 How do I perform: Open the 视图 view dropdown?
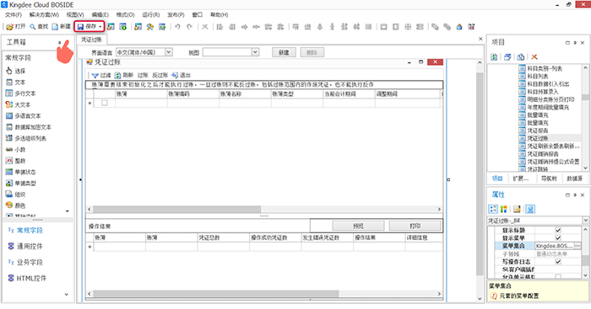click(256, 52)
